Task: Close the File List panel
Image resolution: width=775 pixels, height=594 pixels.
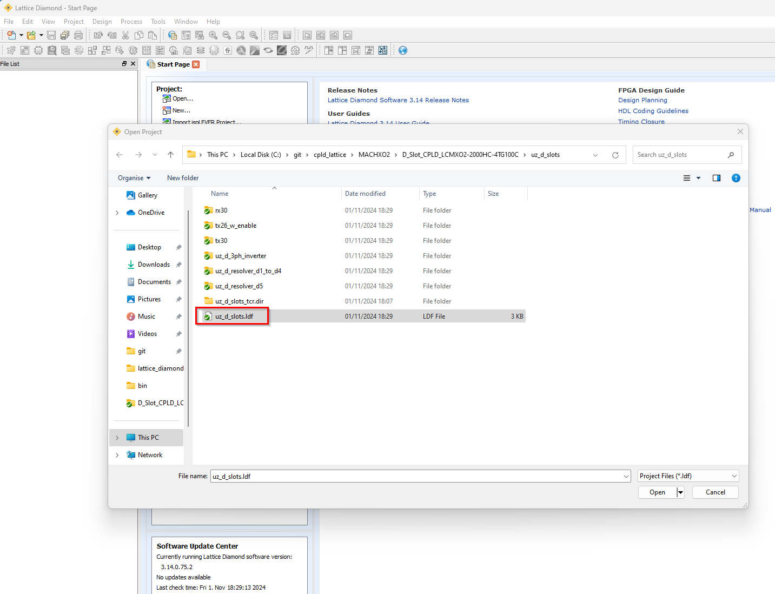Action: 133,64
